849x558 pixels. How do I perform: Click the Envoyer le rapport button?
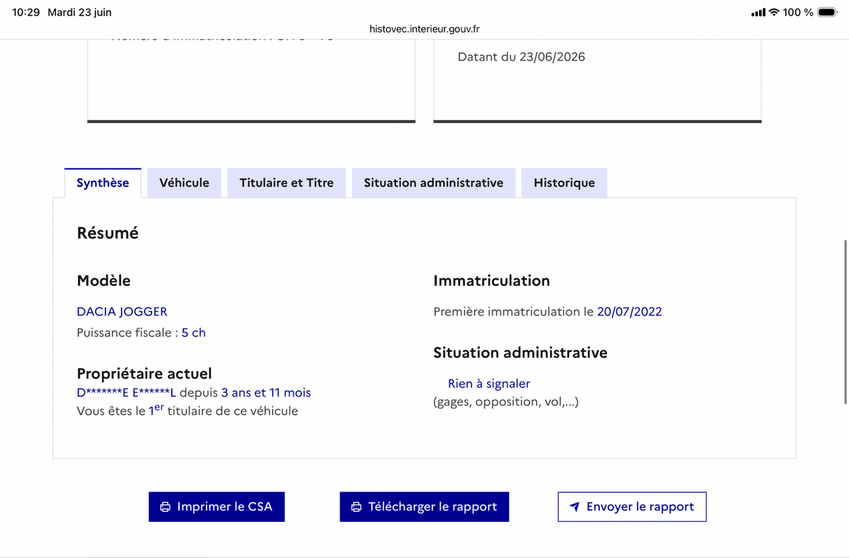pyautogui.click(x=632, y=507)
